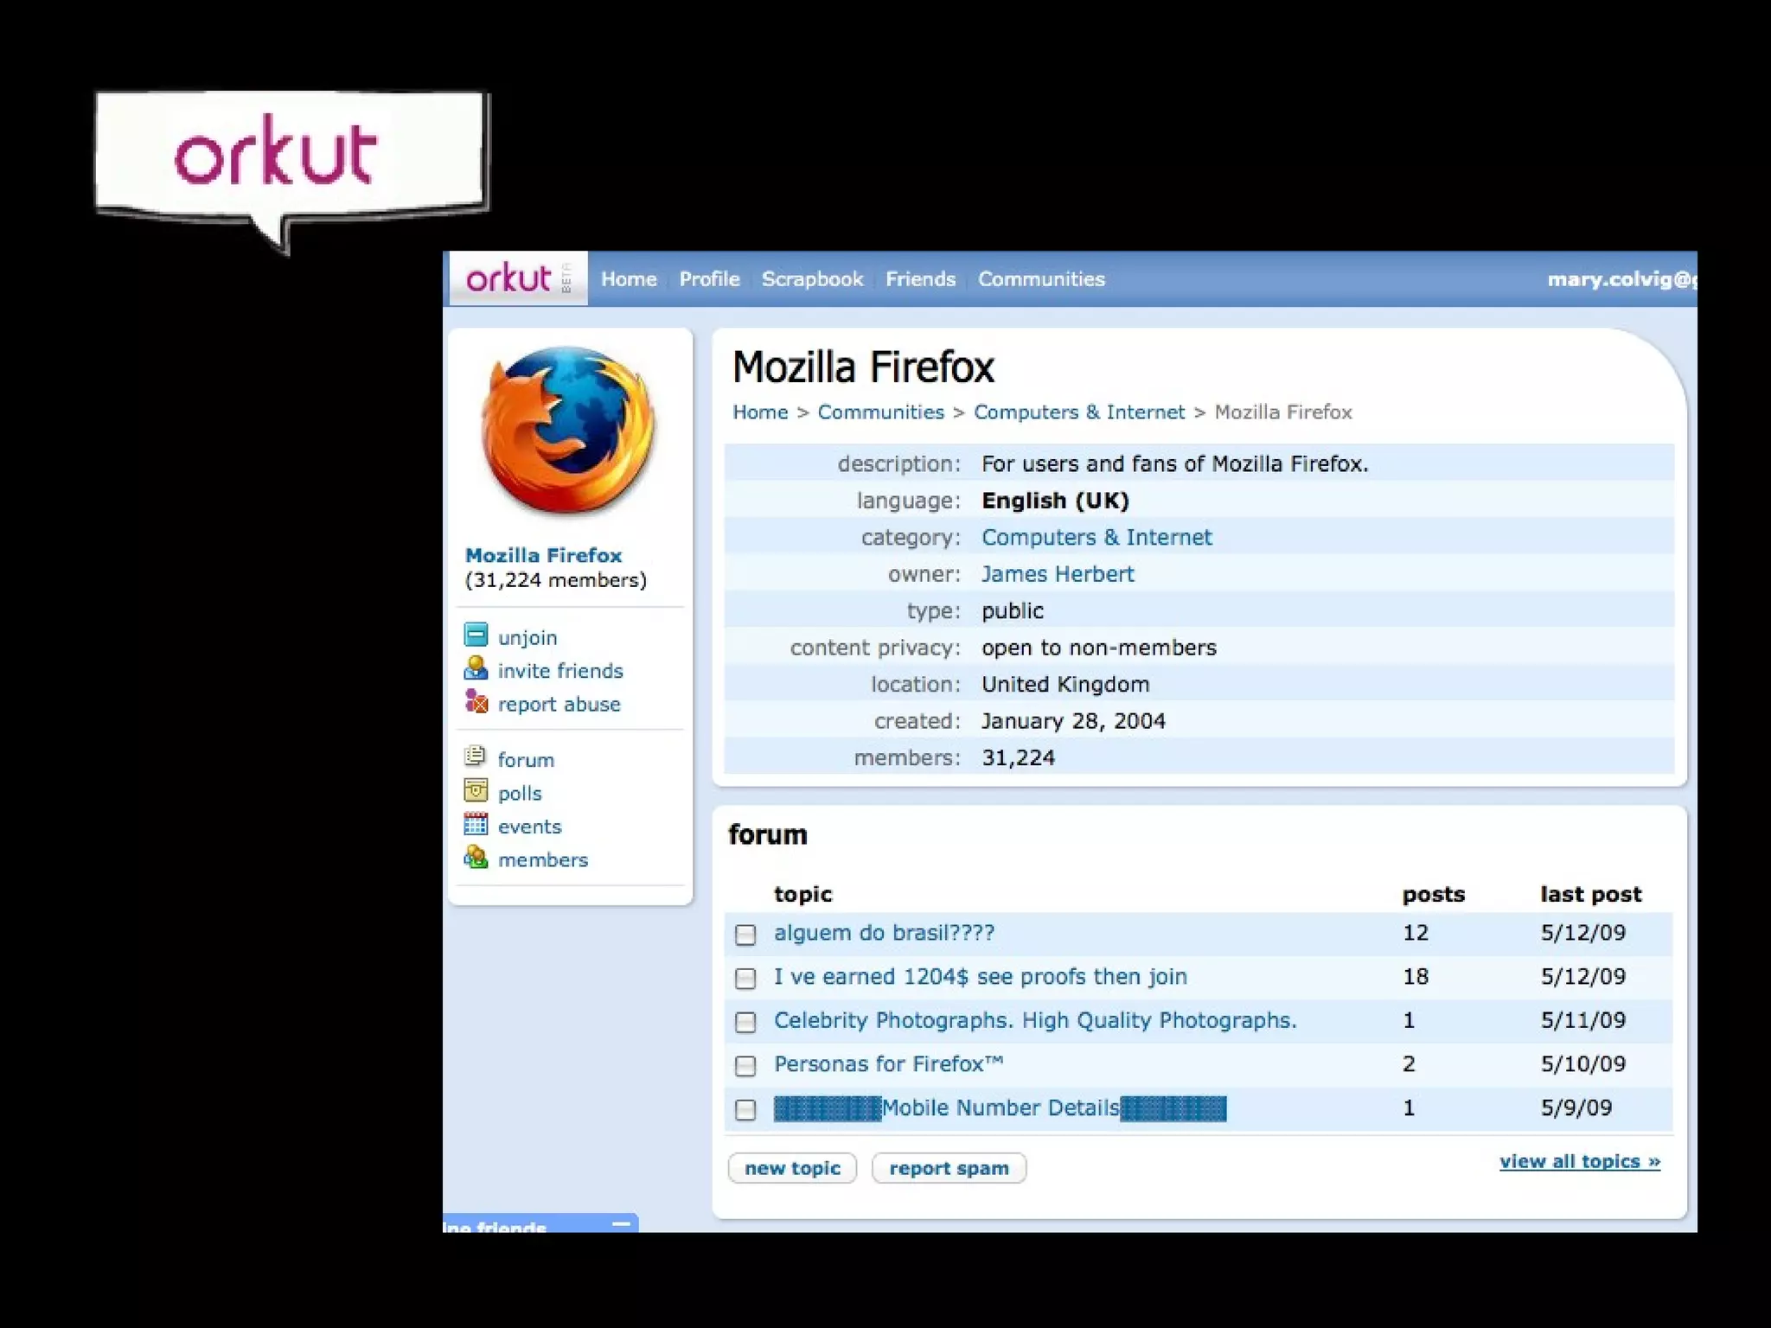Open the events calendar icon

476,824
